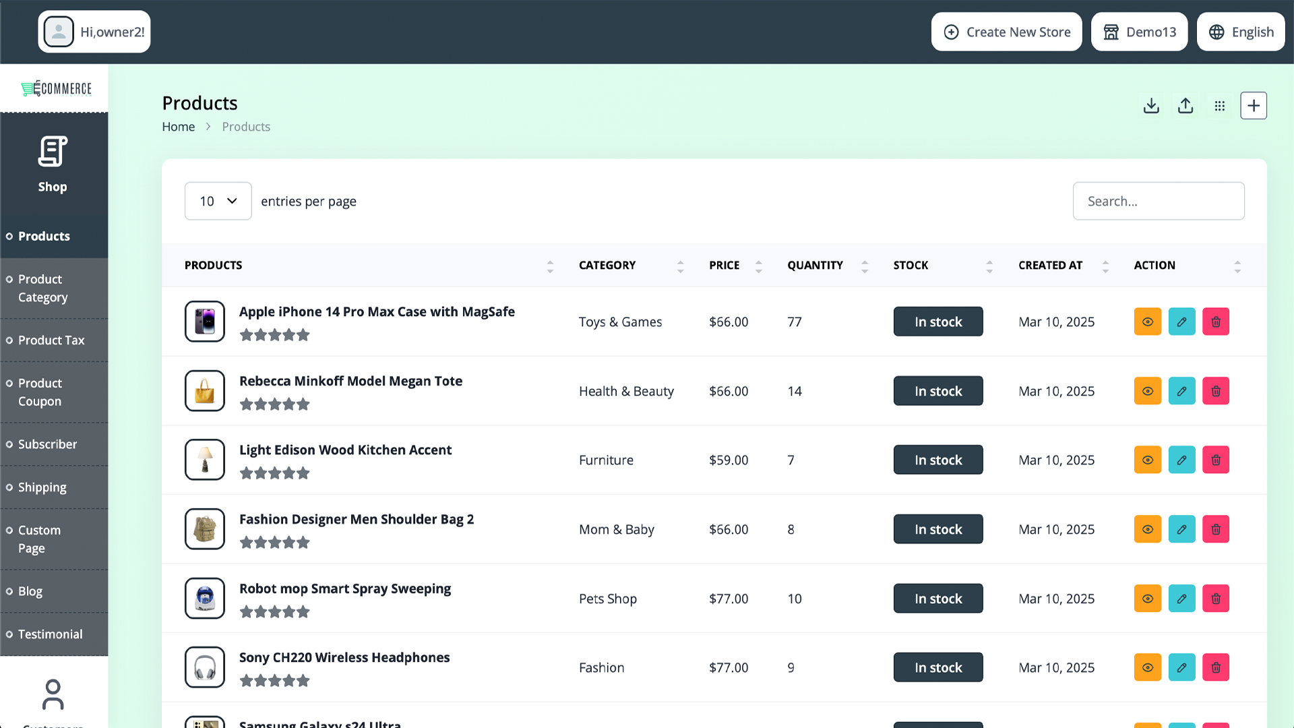The height and width of the screenshot is (728, 1294).
Task: Click the 'Toys & Games' category cell
Action: (x=620, y=322)
